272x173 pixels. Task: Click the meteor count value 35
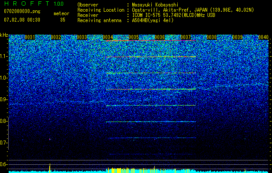pos(63,20)
